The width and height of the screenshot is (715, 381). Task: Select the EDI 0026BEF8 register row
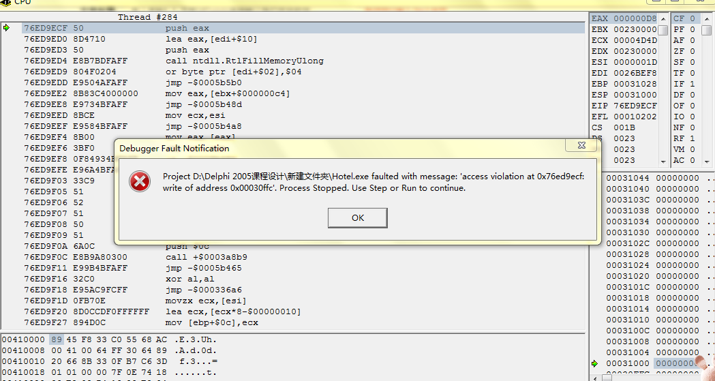point(624,73)
